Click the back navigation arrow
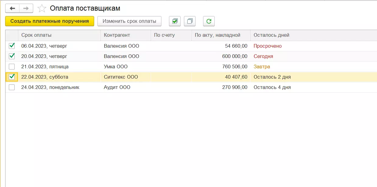377x187 pixels. click(x=12, y=8)
